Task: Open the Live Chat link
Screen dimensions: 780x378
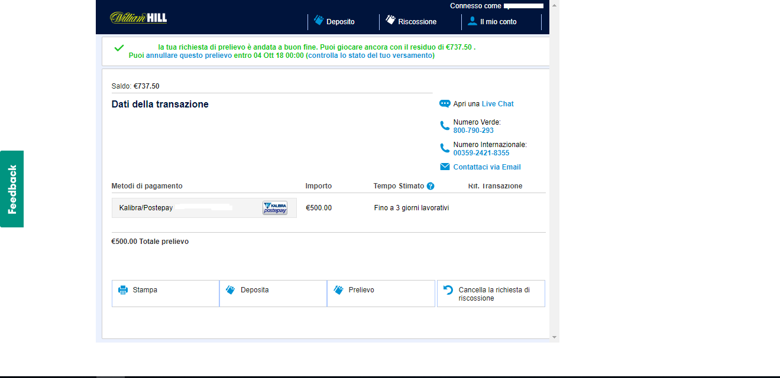Action: pos(497,104)
